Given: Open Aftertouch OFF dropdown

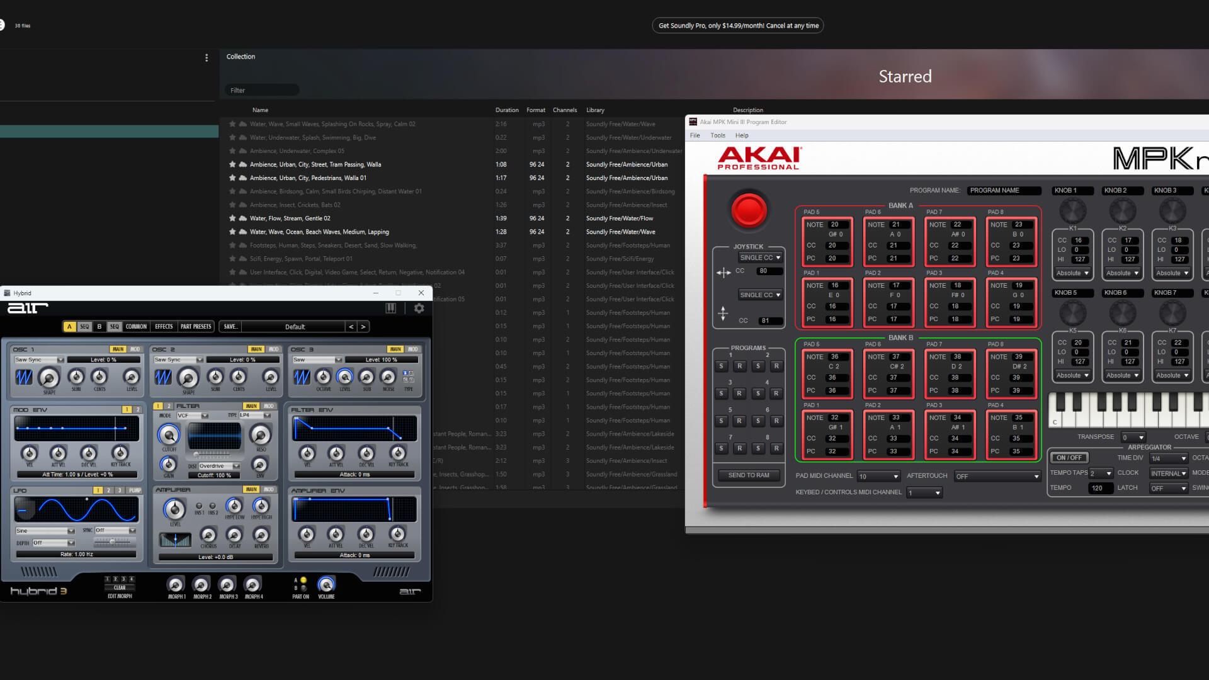Looking at the screenshot, I should point(997,477).
